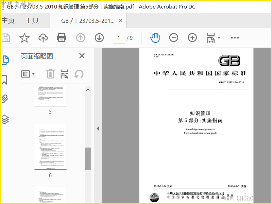Open the Attachments paperclip panel
The height and width of the screenshot is (204, 272).
pos(5,99)
